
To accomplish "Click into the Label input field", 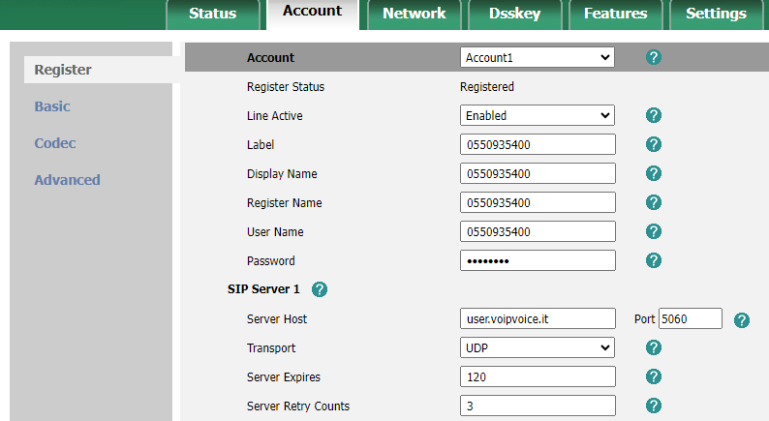I will coord(538,144).
